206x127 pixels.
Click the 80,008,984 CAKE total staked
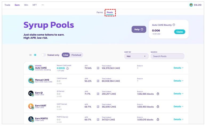(111, 81)
